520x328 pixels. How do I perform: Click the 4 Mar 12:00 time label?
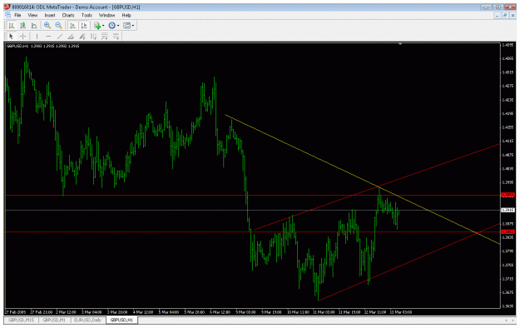143,312
